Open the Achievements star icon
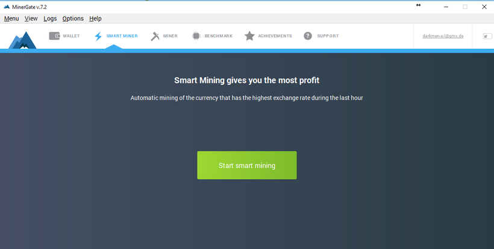494x249 pixels. tap(249, 36)
